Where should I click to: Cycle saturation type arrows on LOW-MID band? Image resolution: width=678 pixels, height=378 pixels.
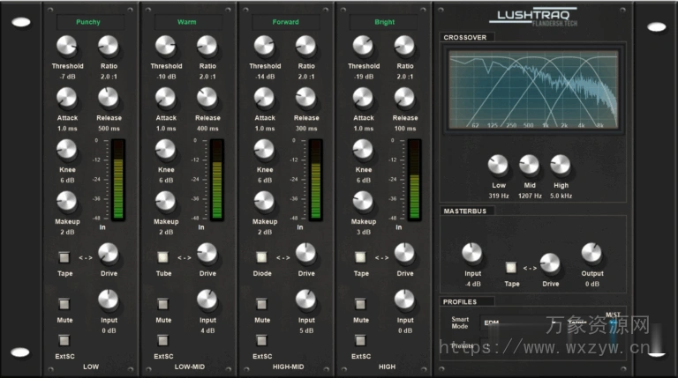[185, 257]
